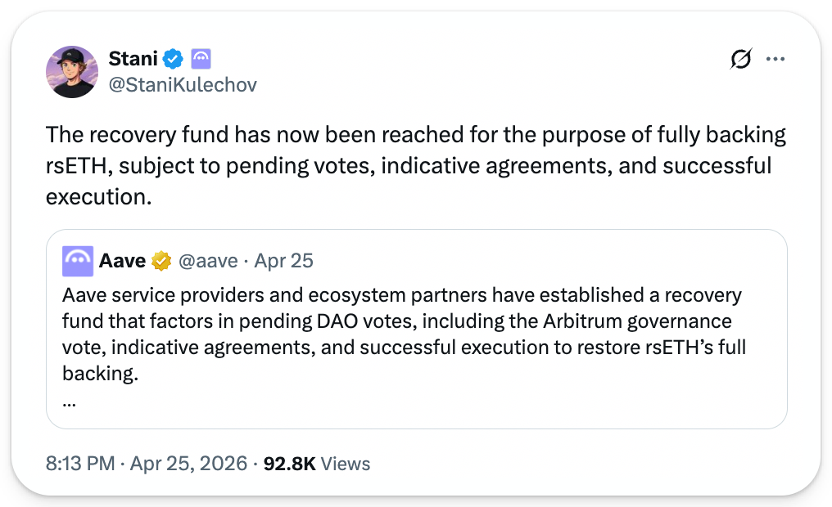Click the blue verified checkmark badge

[173, 59]
